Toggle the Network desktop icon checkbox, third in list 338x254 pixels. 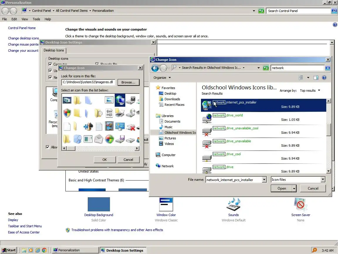(x=50, y=77)
